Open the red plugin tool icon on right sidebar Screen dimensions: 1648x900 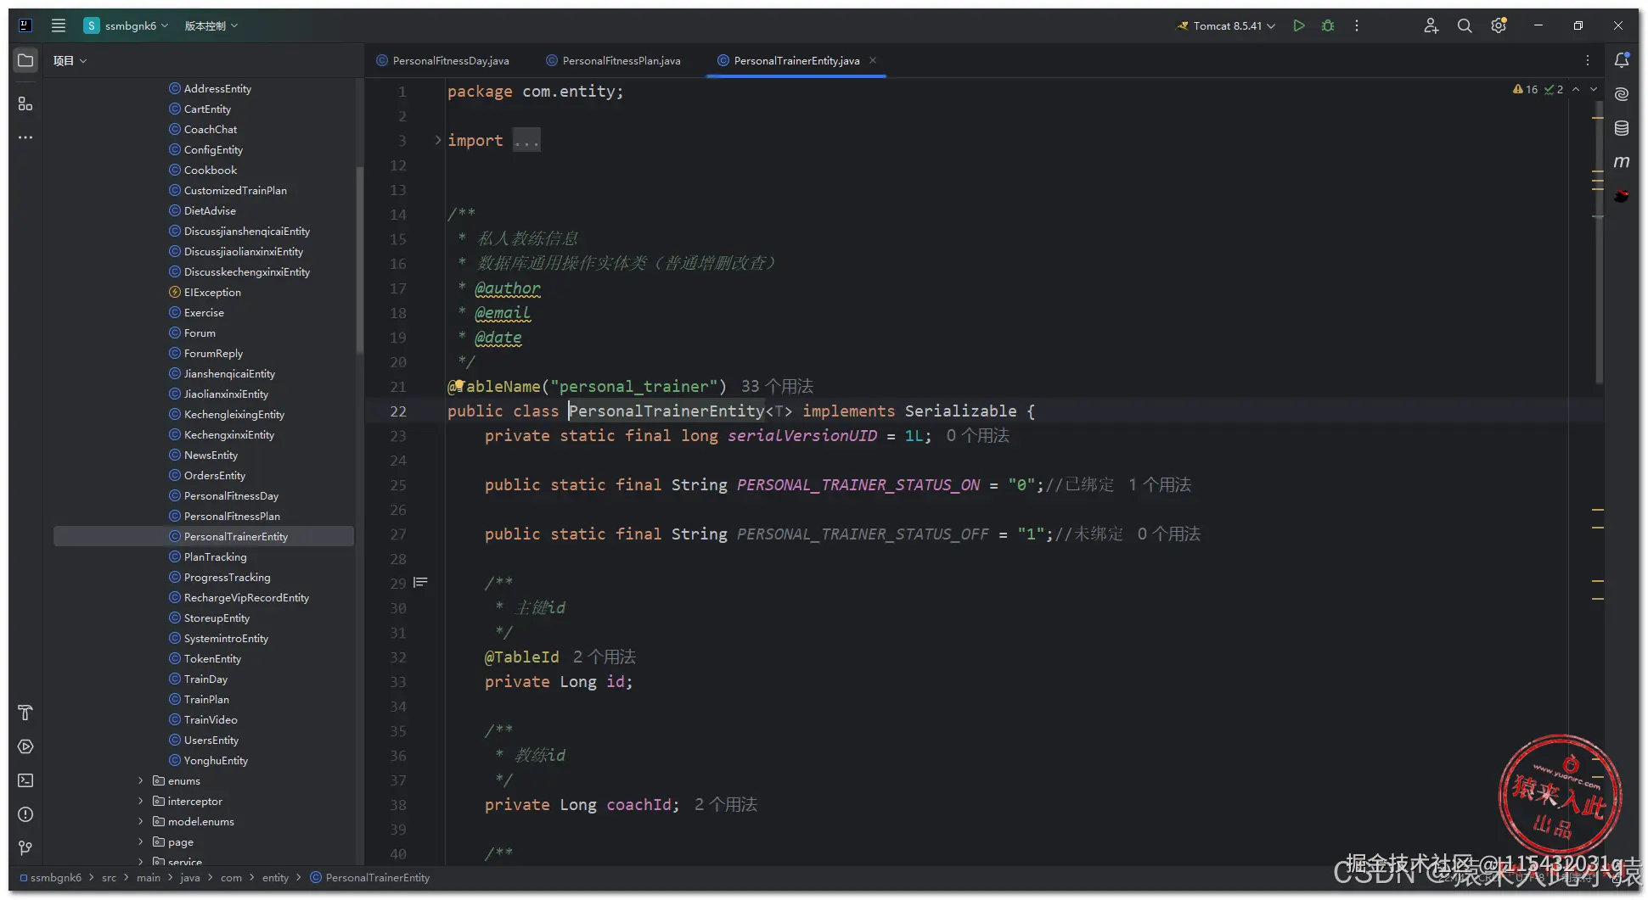[1622, 196]
